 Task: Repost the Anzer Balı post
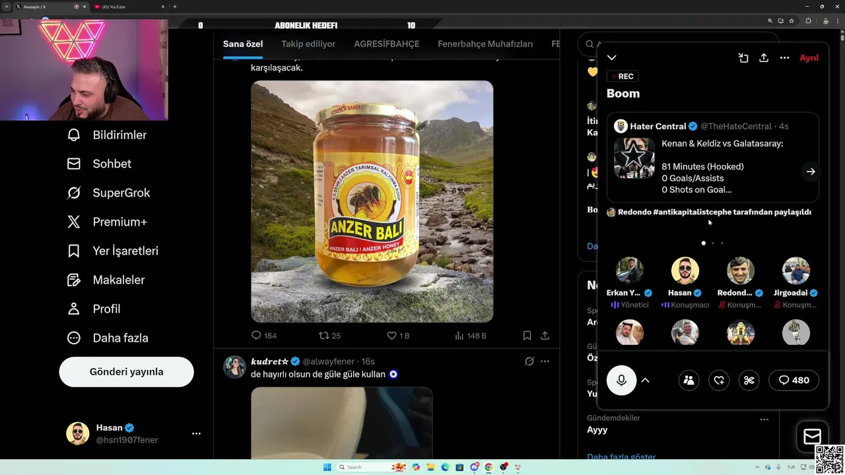tap(329, 336)
